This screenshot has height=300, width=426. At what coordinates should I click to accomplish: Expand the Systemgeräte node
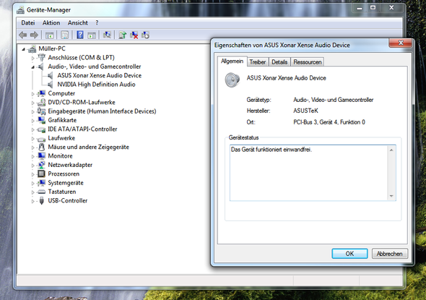33,184
